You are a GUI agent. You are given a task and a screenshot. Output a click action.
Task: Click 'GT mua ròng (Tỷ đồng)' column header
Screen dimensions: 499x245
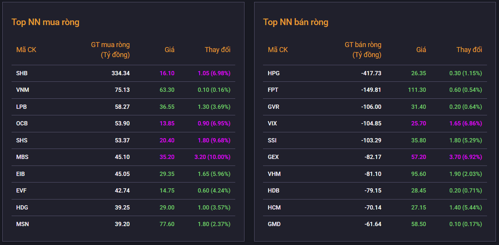[x=110, y=50]
